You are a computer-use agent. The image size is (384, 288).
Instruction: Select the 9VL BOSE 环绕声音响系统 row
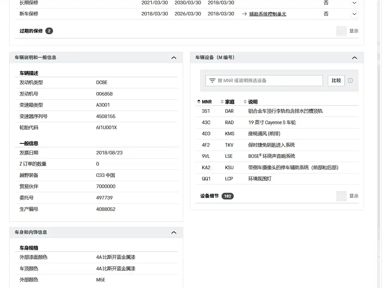pyautogui.click(x=276, y=156)
